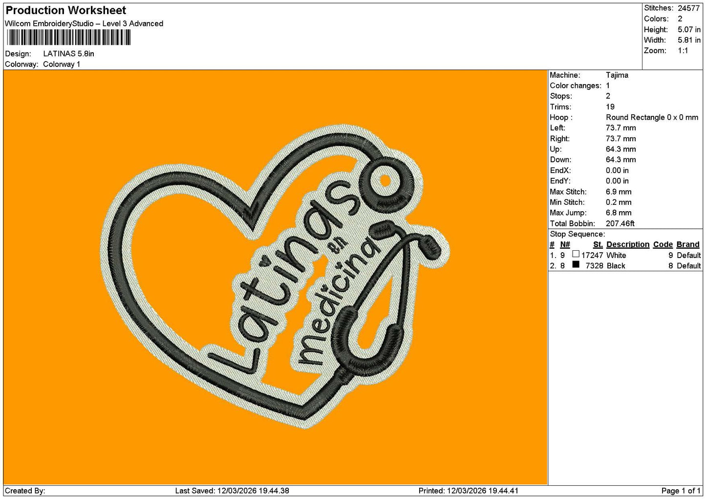
Task: Click the 'Max Stitch:' label
Action: [568, 192]
